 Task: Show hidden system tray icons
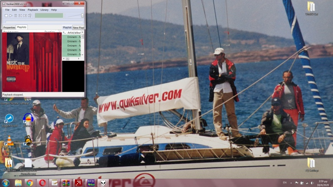pos(291,183)
